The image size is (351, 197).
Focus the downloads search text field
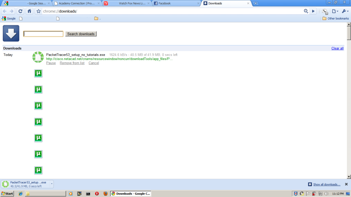click(43, 34)
